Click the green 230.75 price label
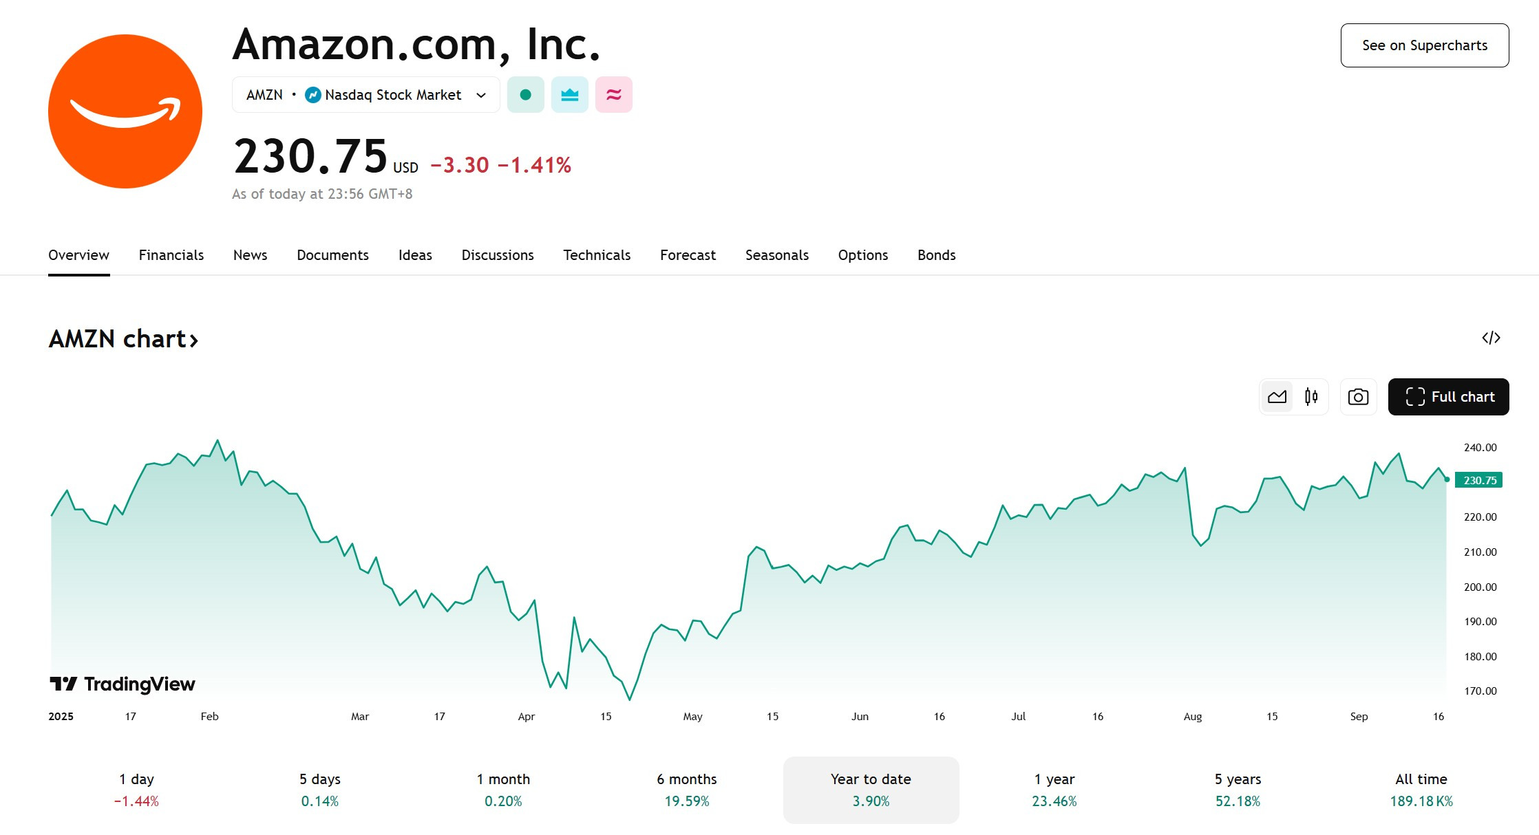1539x835 pixels. [x=1479, y=480]
